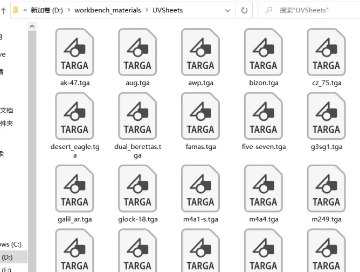Select the 文档 item in navigation pane

pos(6,110)
